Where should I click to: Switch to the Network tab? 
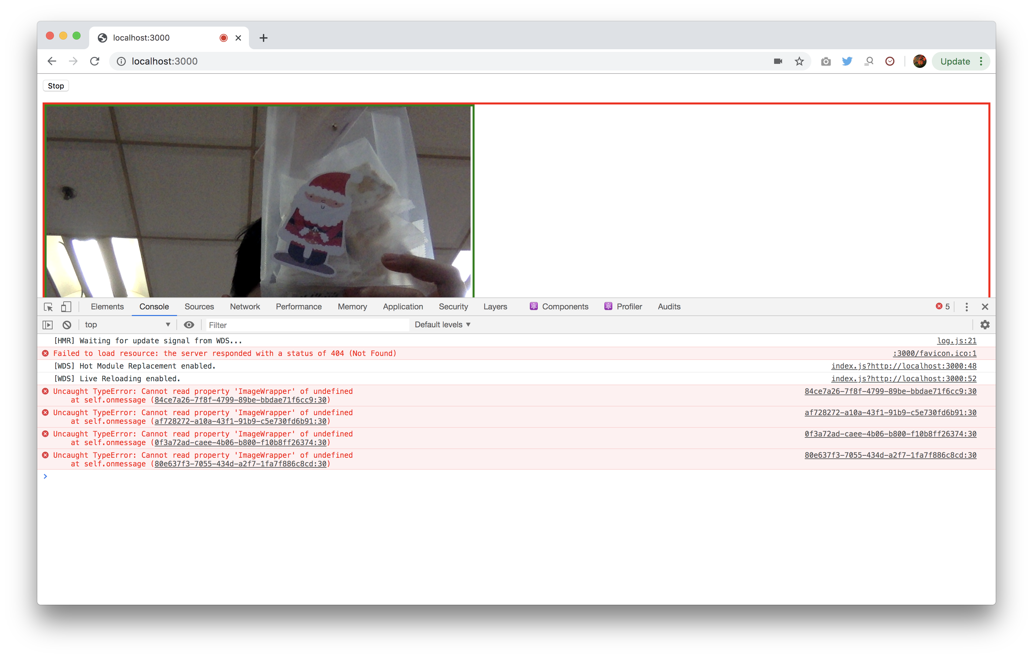[x=245, y=307]
